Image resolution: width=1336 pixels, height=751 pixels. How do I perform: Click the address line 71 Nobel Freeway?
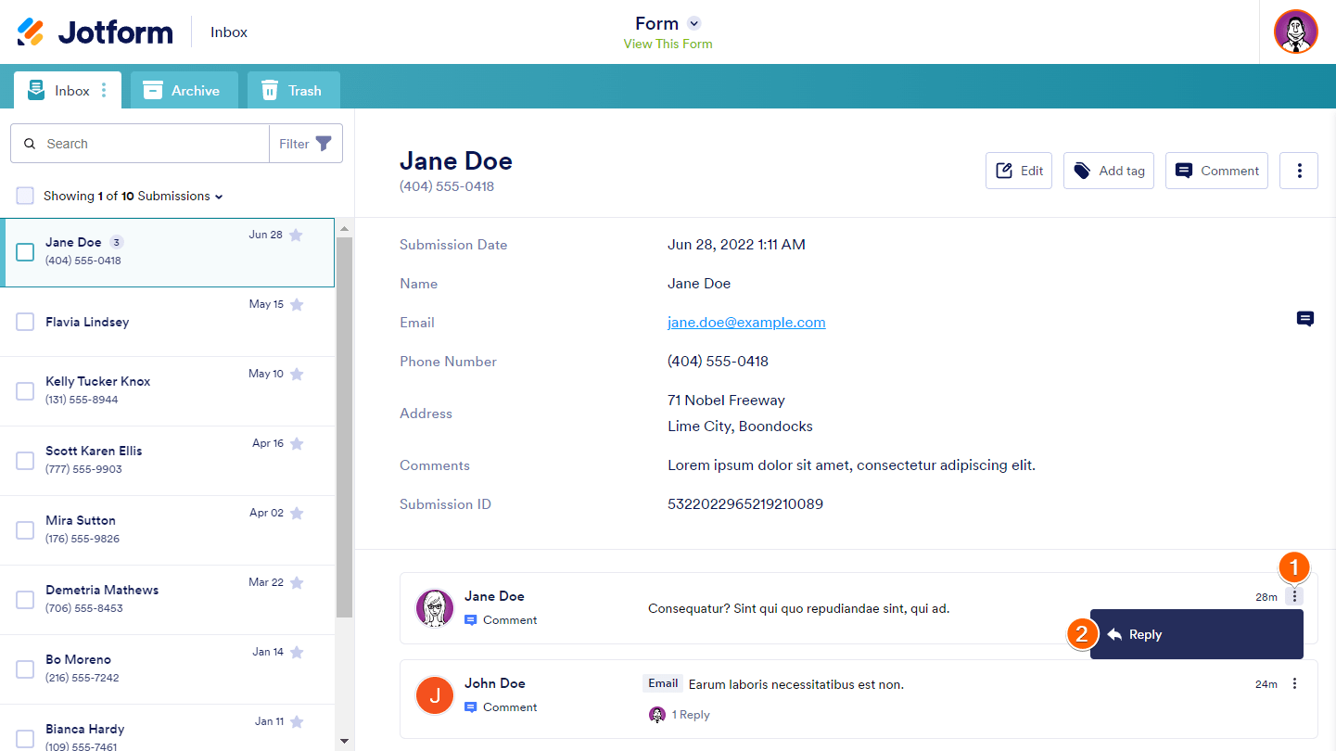[x=726, y=401]
